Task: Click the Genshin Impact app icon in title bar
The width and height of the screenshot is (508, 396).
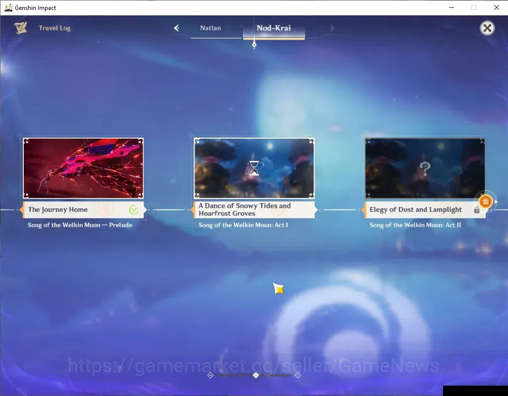Action: click(8, 7)
